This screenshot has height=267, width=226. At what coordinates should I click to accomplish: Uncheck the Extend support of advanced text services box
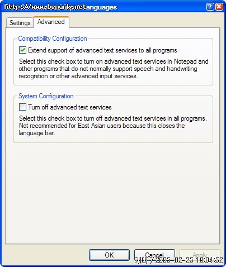[22, 50]
